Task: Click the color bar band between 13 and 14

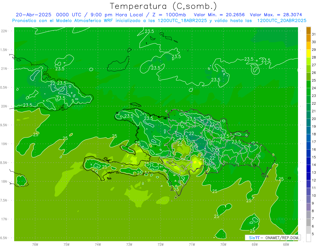Action: 308,169
